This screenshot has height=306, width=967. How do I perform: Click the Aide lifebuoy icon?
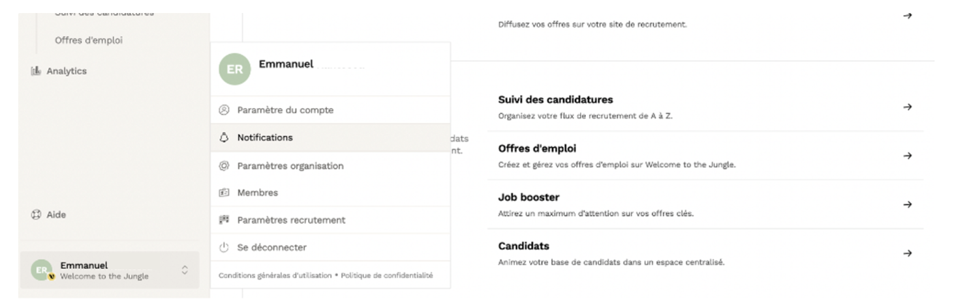(36, 215)
